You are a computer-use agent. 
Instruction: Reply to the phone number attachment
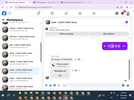tap(76, 70)
